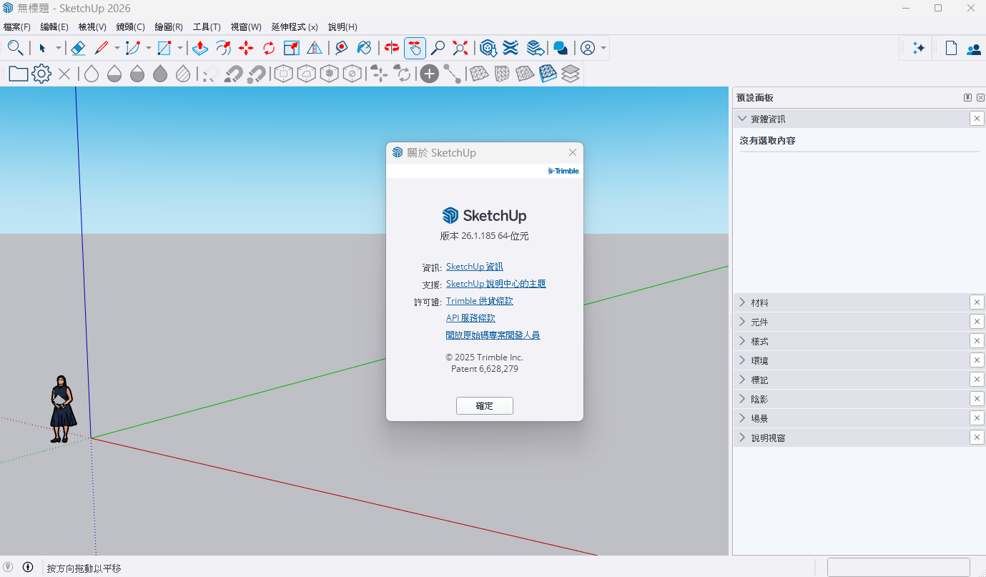This screenshot has width=986, height=577.
Task: Open the gear settings icon in second toolbar
Action: coord(41,74)
